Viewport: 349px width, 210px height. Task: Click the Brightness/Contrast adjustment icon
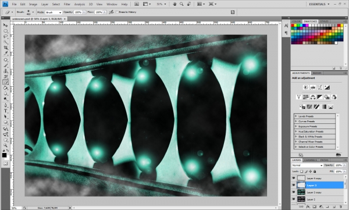306,87
